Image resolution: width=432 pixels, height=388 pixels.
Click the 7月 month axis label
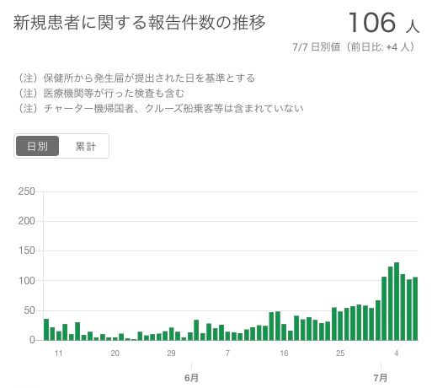[381, 378]
